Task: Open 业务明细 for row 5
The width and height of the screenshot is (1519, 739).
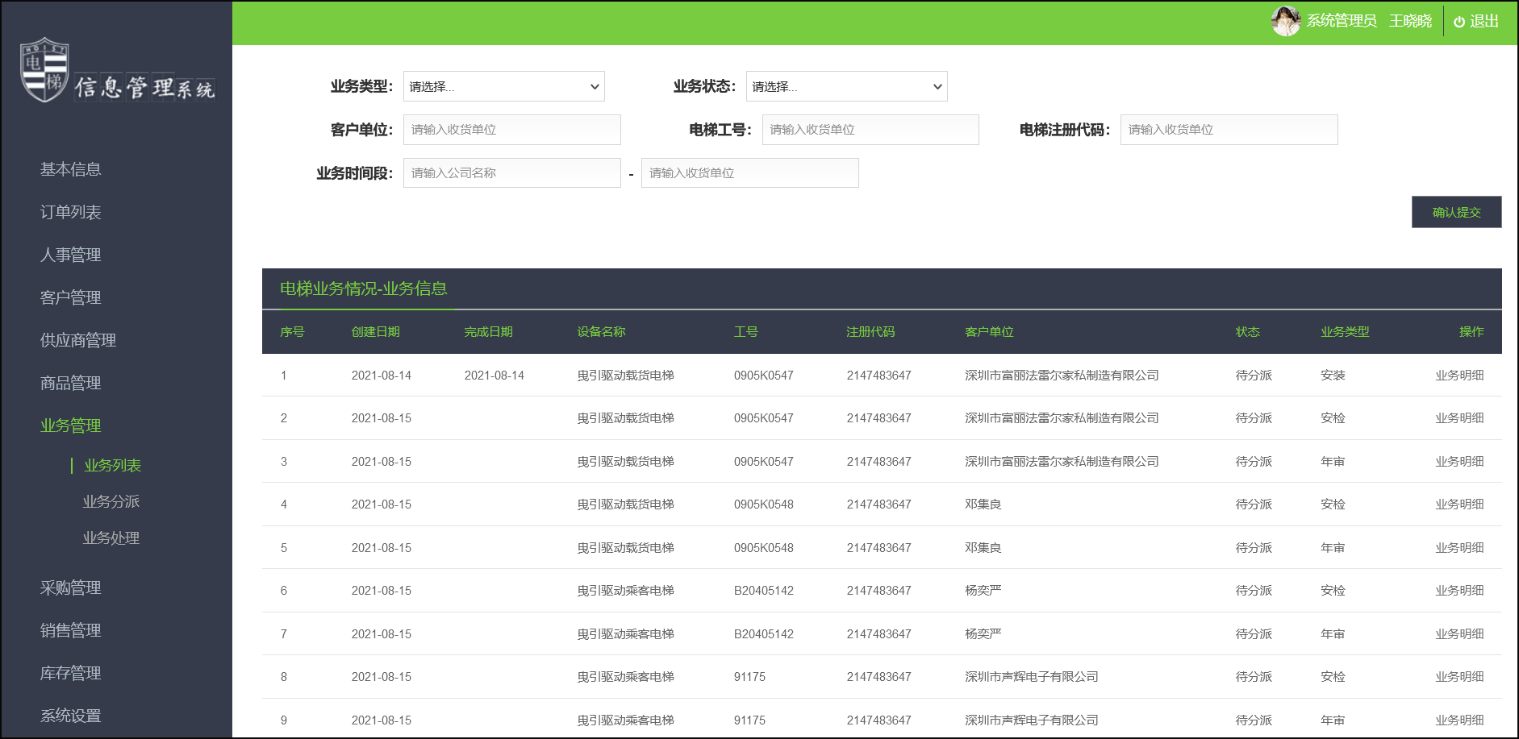Action: [x=1459, y=548]
